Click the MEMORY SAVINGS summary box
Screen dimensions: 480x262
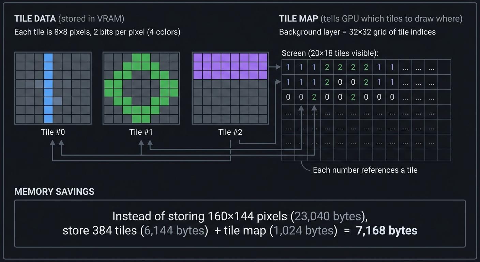click(240, 223)
